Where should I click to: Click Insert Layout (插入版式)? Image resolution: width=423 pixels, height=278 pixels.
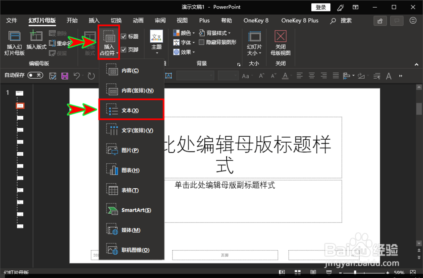pyautogui.click(x=36, y=40)
